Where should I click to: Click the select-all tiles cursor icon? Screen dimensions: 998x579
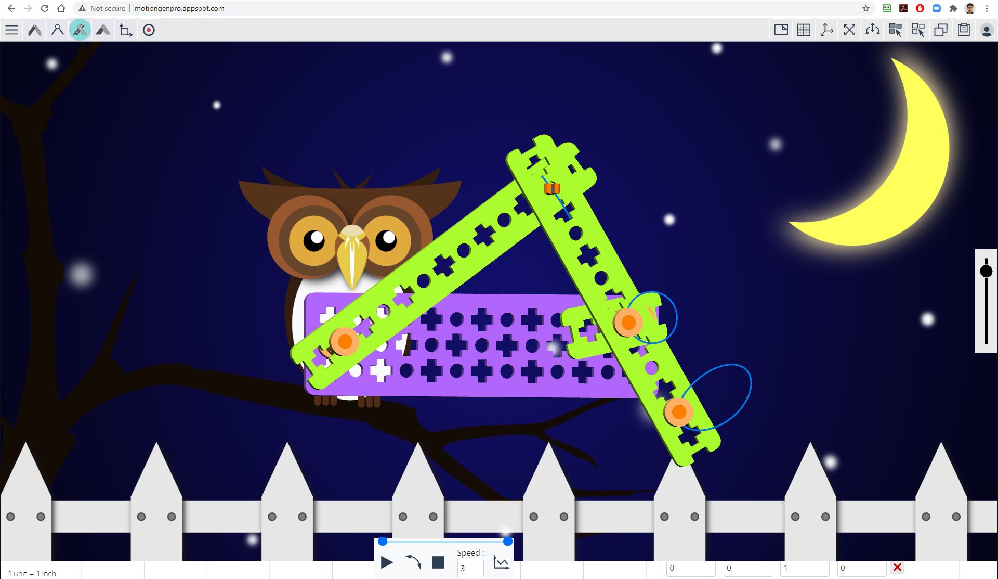click(895, 30)
